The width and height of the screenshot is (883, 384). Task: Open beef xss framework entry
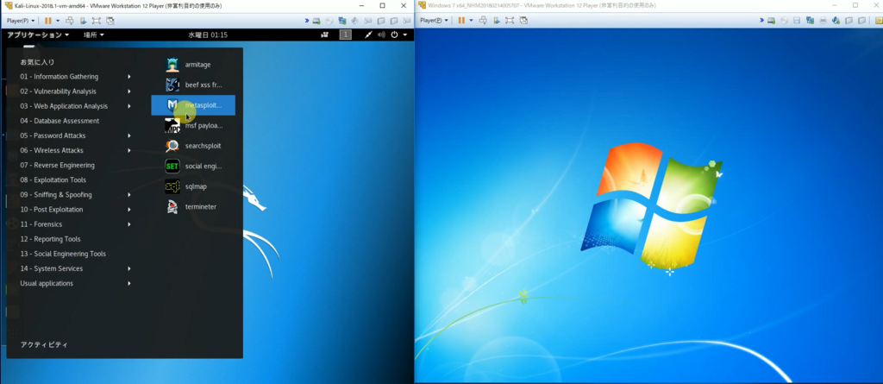(x=193, y=85)
